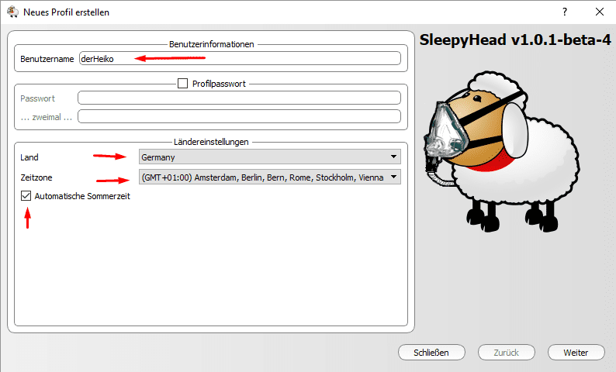616x372 pixels.
Task: Click into the Benutzername text field
Action: pyautogui.click(x=239, y=58)
